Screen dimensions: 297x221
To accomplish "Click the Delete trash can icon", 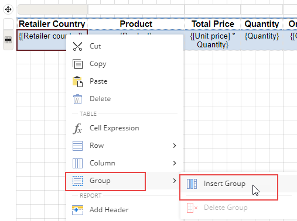I will (77, 99).
